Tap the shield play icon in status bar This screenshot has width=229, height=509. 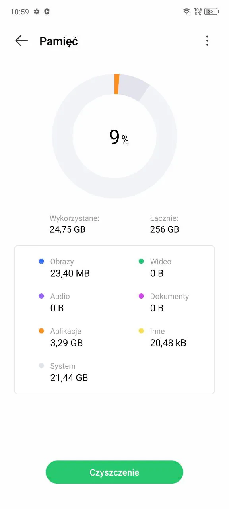coord(47,12)
